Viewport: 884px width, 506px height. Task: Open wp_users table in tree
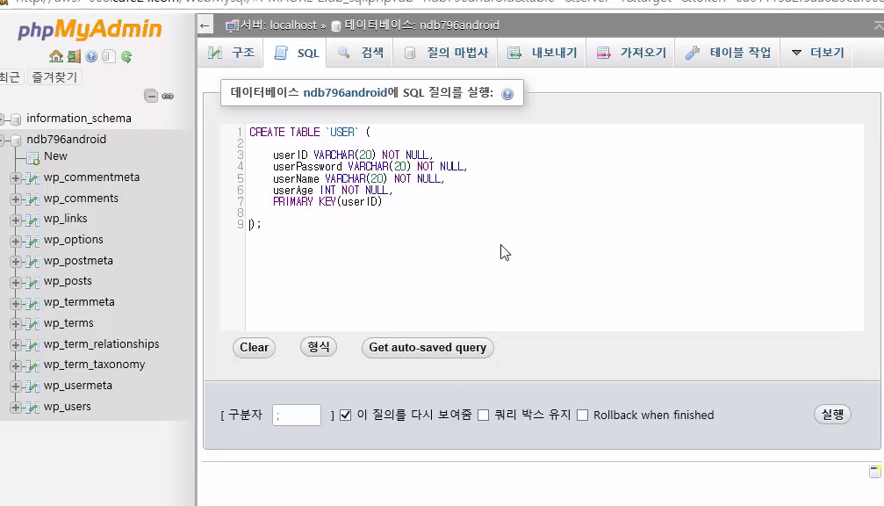tap(67, 407)
